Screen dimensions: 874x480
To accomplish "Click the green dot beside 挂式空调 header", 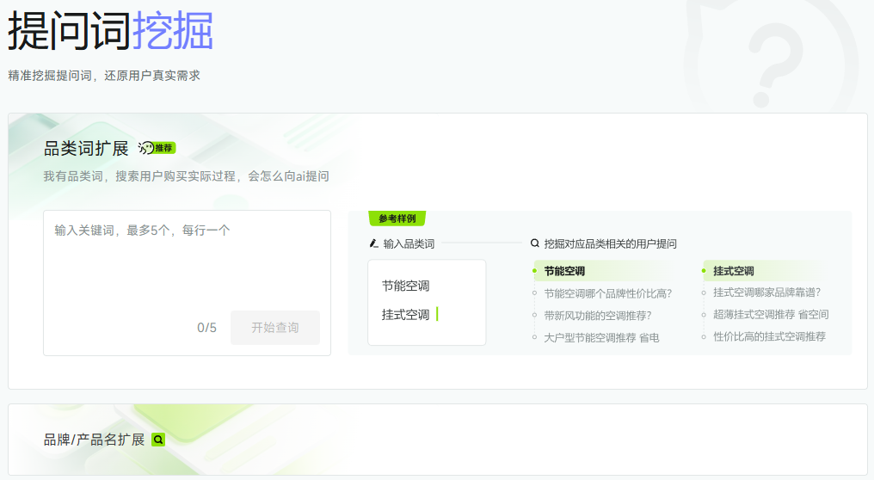I will coord(704,271).
